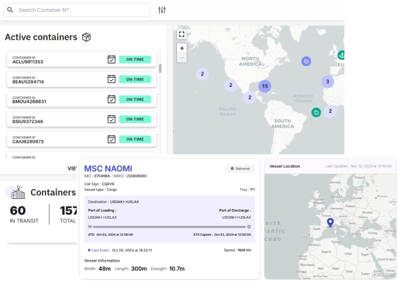Click the Last Event label
399x282 pixels.
click(100, 250)
